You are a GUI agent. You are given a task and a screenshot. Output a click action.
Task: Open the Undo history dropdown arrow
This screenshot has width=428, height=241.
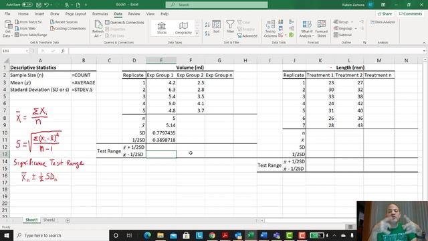tap(51, 5)
